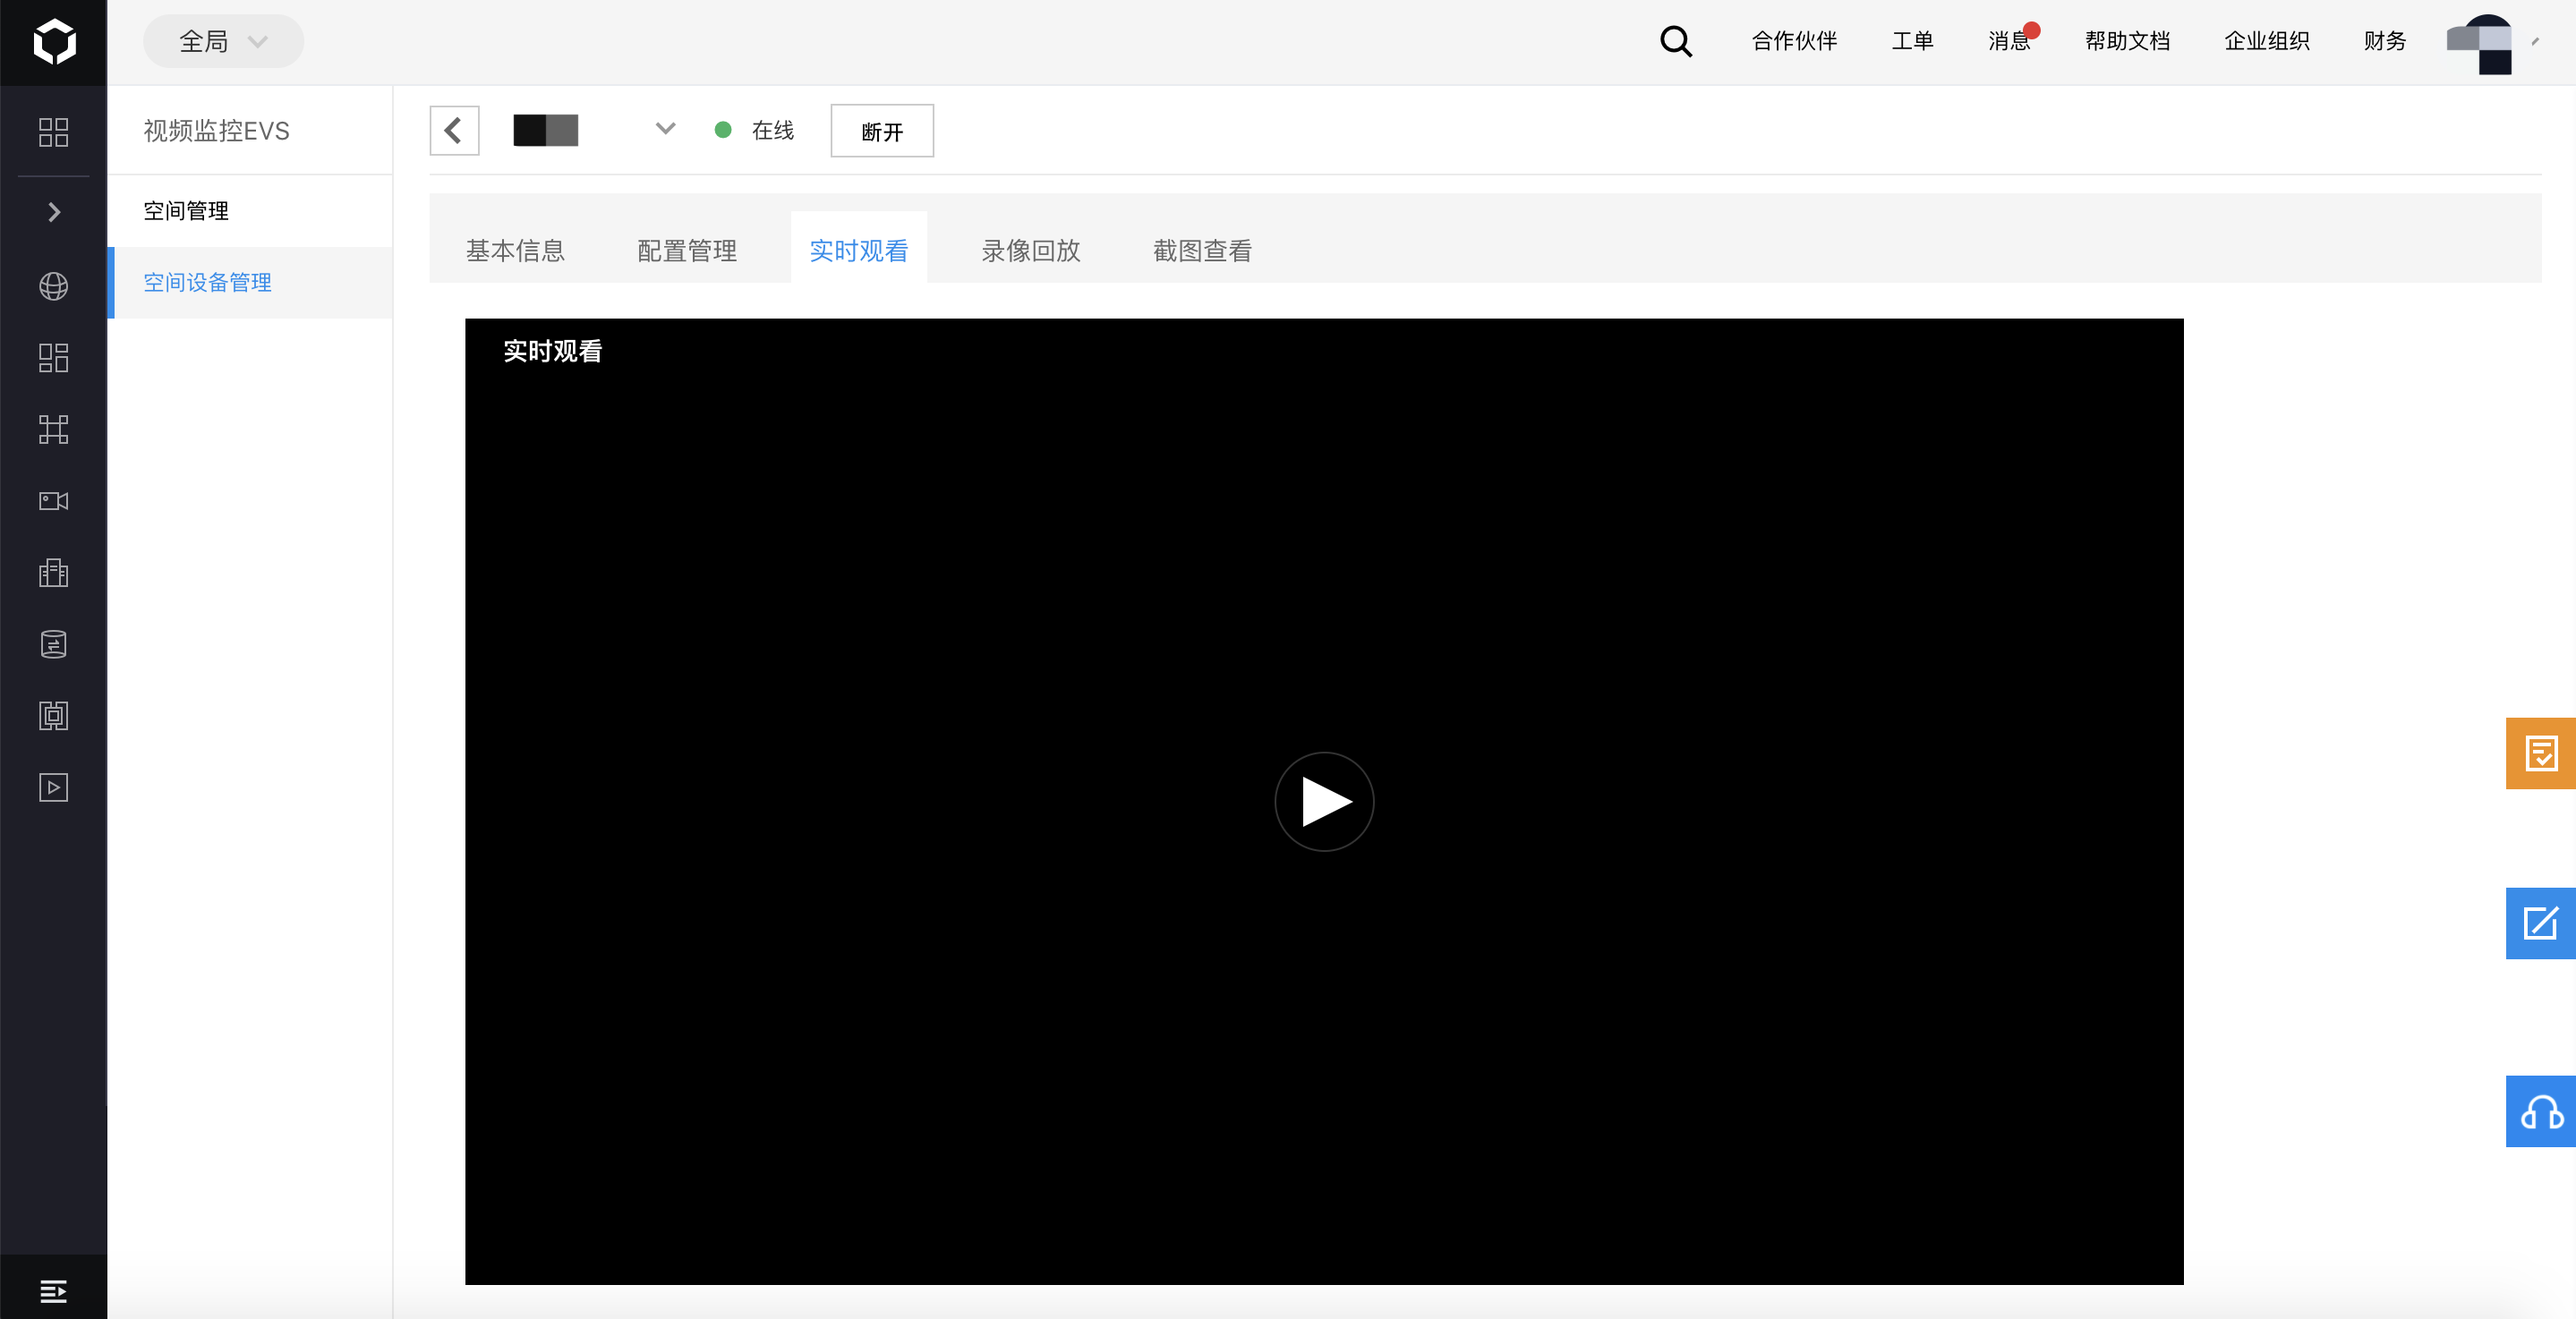Switch to the 实时观看 tab
This screenshot has width=2576, height=1319.
[x=859, y=250]
